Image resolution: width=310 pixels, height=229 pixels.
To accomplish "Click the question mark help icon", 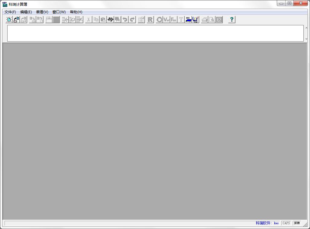I will click(x=232, y=20).
